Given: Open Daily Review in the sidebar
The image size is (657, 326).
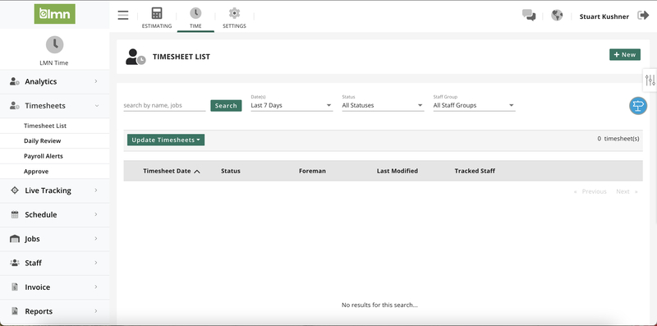Looking at the screenshot, I should (43, 140).
